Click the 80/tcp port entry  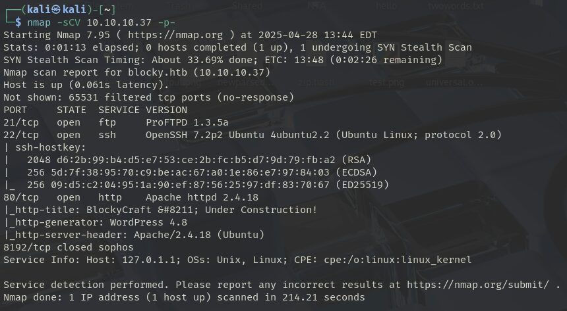tap(21, 197)
